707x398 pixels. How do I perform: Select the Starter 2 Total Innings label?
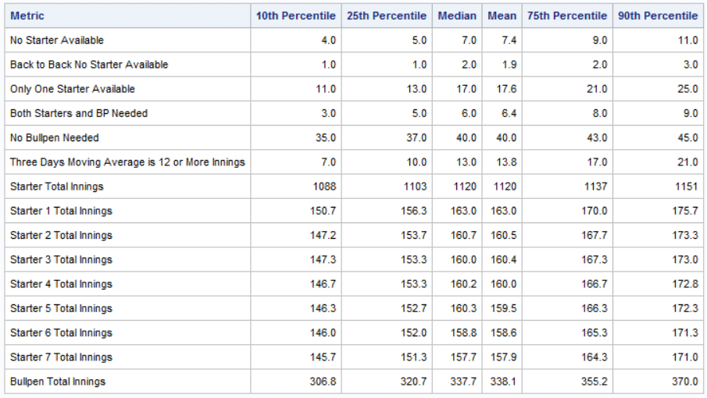(61, 235)
